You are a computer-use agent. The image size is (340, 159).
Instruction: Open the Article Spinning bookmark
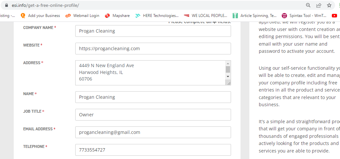tap(255, 16)
